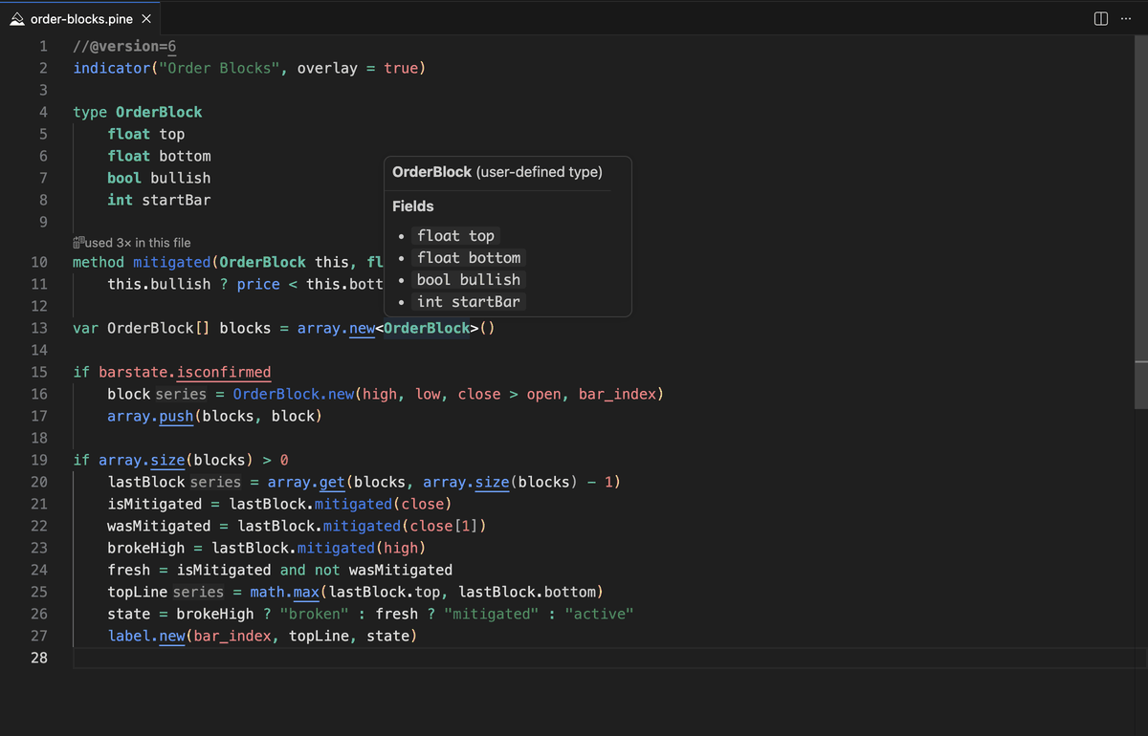
Task: Place the cursor on empty line 28
Action: (x=603, y=658)
